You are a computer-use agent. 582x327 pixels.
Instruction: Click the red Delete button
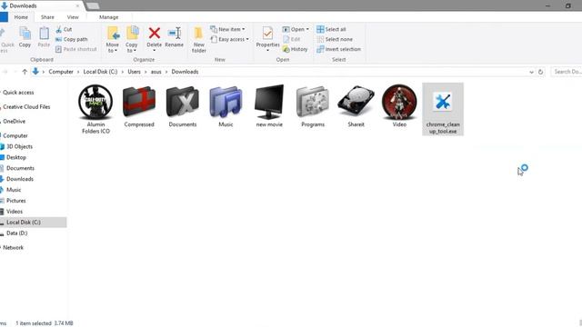154,38
